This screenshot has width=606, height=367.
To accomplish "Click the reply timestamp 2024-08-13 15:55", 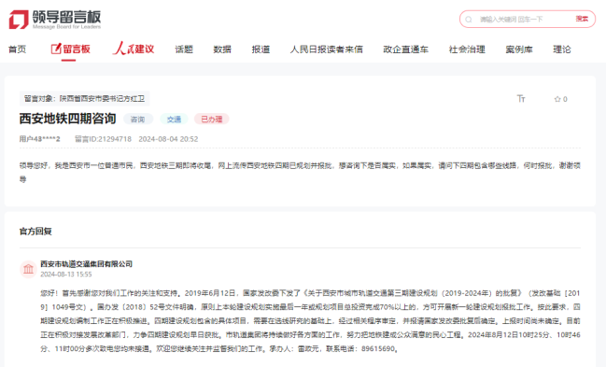I will click(x=66, y=275).
